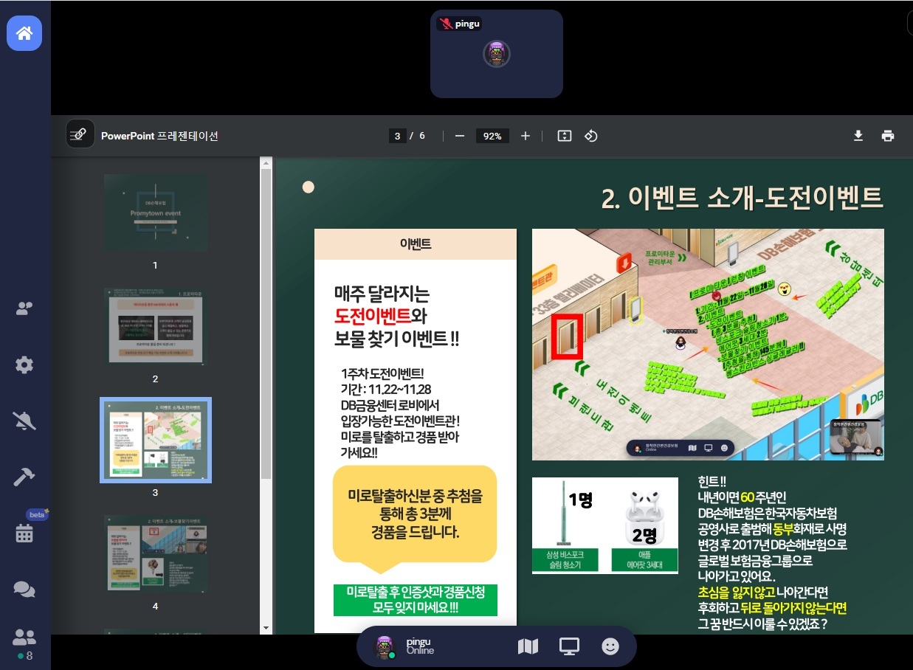Click the yellow prize draw speech bubble
The height and width of the screenshot is (670, 913).
414,519
